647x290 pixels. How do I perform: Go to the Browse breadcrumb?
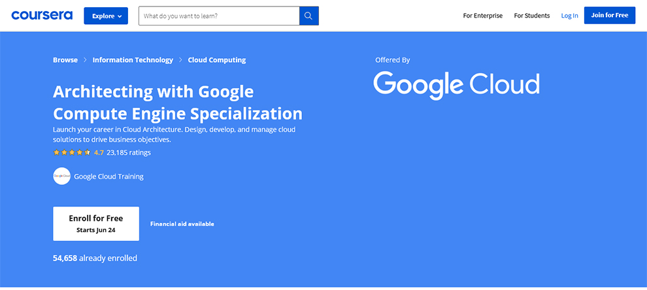[x=65, y=60]
